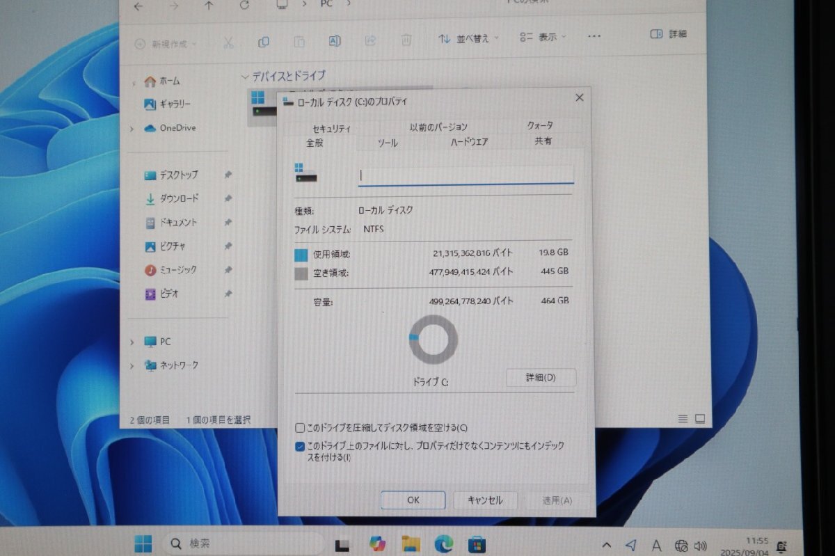Click the Rename icon in the toolbar

coord(335,42)
